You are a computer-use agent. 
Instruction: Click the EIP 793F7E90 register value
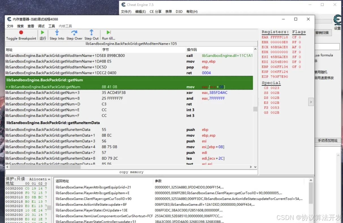pyautogui.click(x=275, y=76)
